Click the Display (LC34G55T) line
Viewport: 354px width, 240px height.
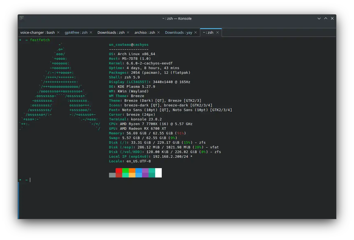(x=150, y=82)
